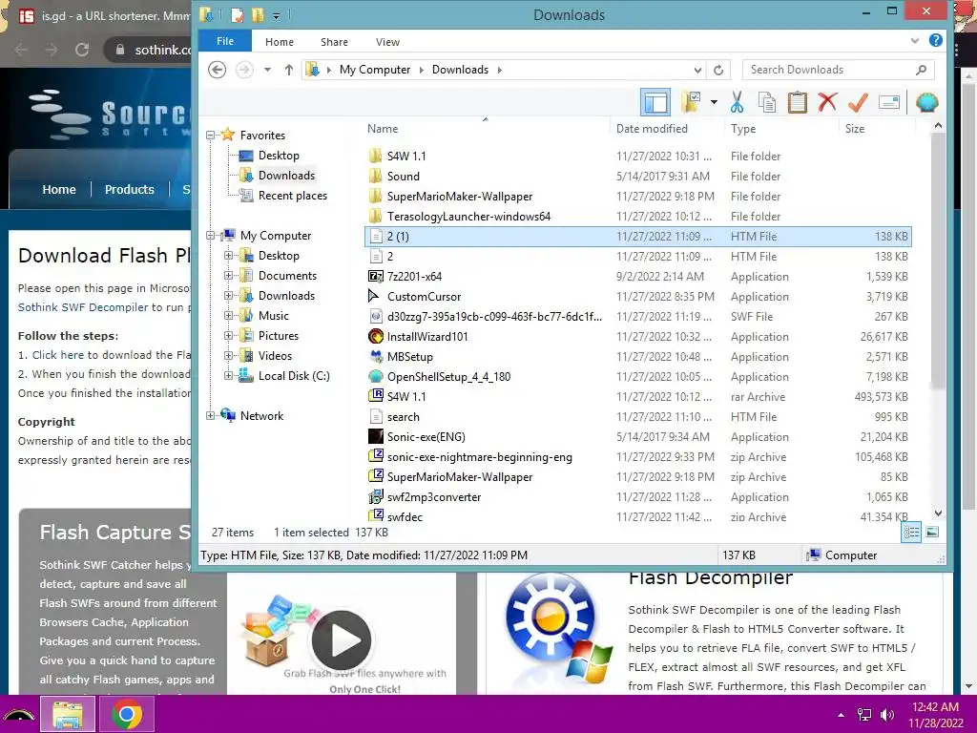Select the search HTM file
This screenshot has width=977, height=733.
tap(404, 417)
